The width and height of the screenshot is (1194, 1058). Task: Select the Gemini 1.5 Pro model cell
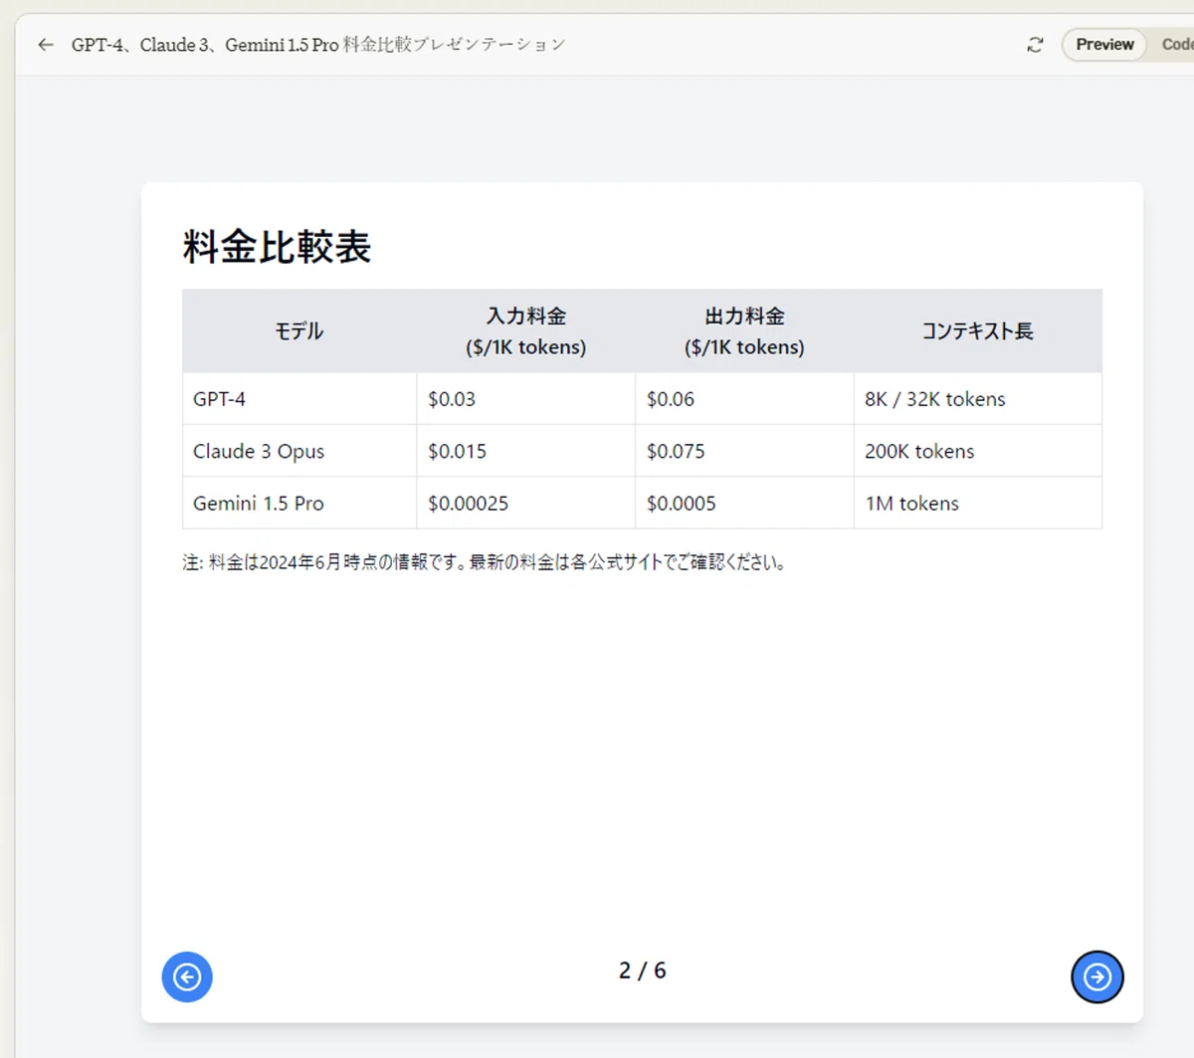[299, 503]
